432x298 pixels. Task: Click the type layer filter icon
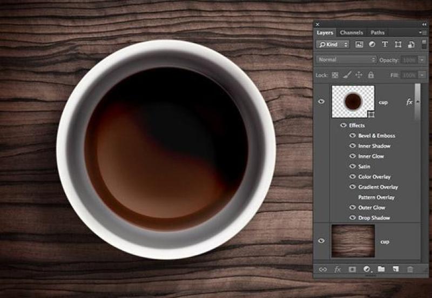pyautogui.click(x=384, y=44)
